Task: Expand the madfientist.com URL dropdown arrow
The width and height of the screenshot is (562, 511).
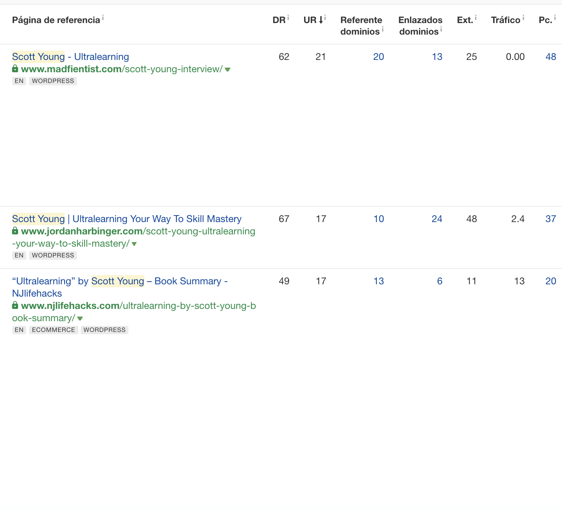Action: coord(228,70)
